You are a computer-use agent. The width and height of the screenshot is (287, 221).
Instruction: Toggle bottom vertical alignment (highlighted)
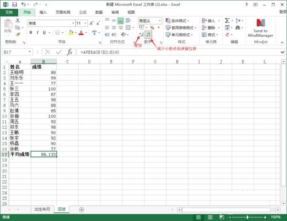coord(121,21)
